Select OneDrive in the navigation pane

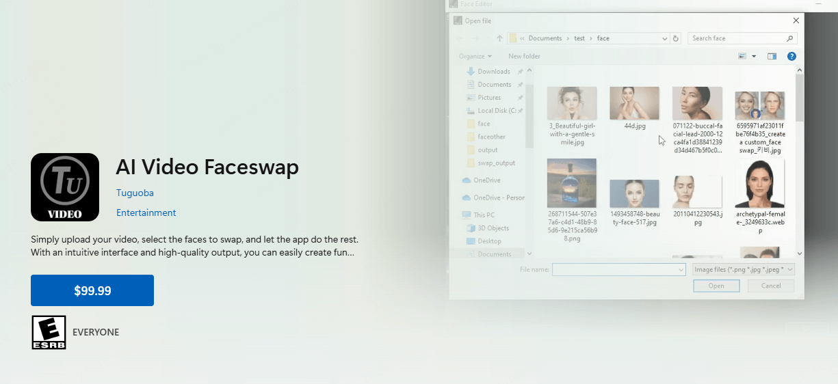coord(486,180)
